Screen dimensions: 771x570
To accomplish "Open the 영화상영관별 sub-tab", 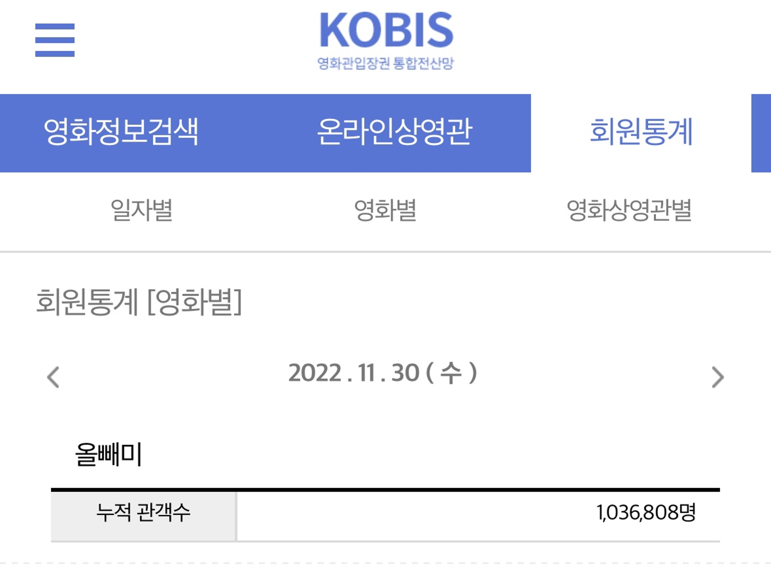I will (629, 210).
